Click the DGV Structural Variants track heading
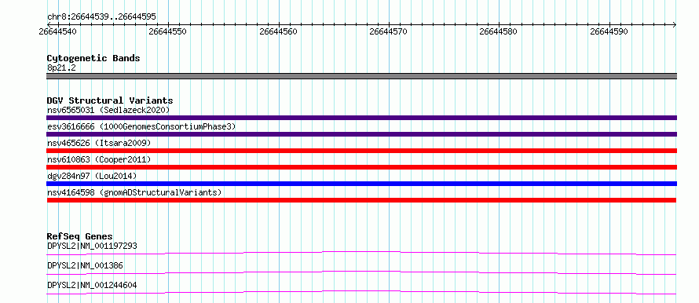Screen dimensions: 699x303 tap(110, 100)
